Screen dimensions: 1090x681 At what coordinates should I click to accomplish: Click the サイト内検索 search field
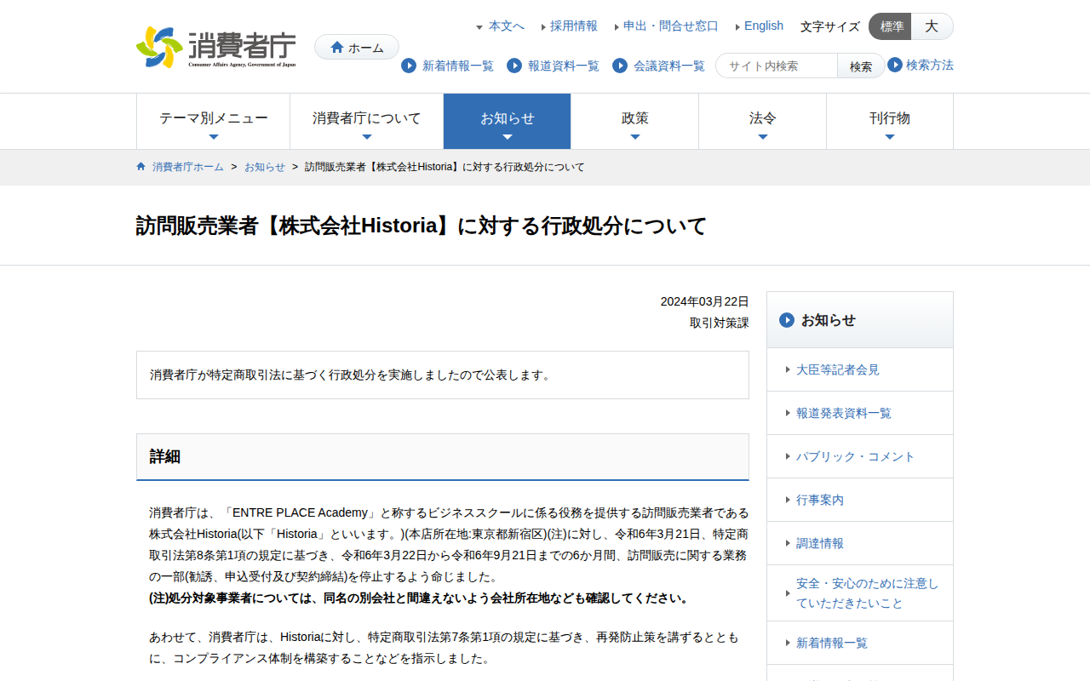[x=777, y=66]
